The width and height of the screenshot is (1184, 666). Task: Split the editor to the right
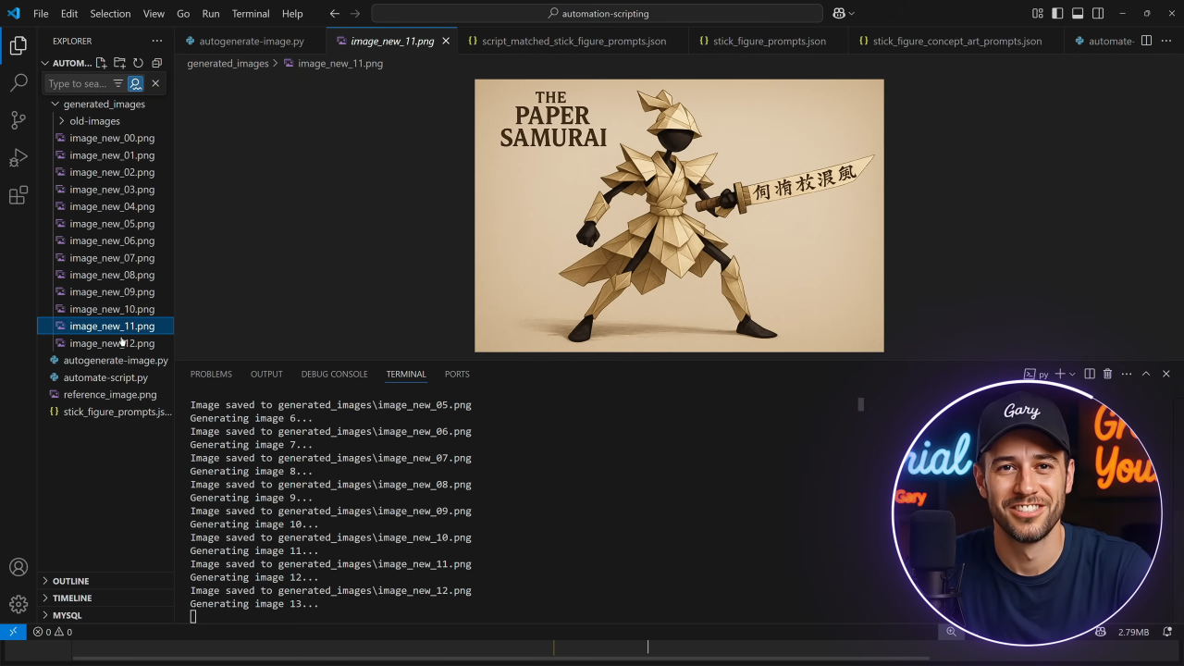click(x=1146, y=41)
